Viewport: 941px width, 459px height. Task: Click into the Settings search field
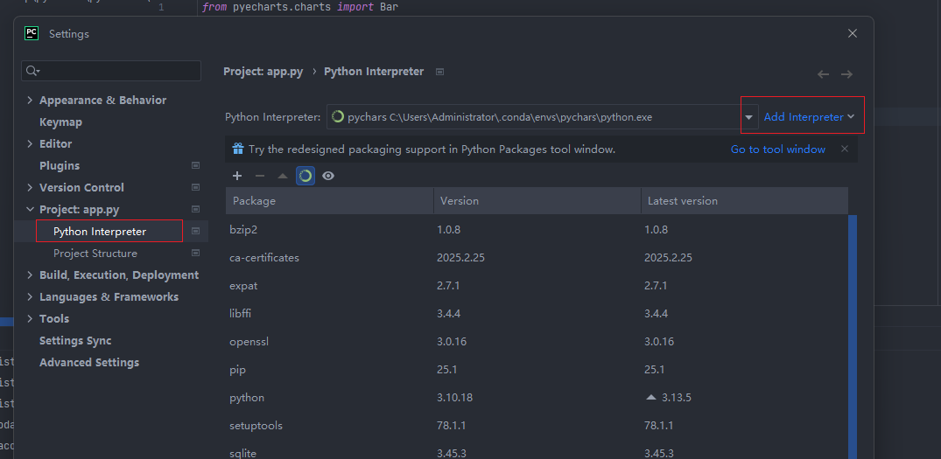[111, 71]
